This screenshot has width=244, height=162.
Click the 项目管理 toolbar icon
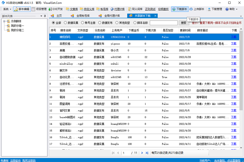39,9
